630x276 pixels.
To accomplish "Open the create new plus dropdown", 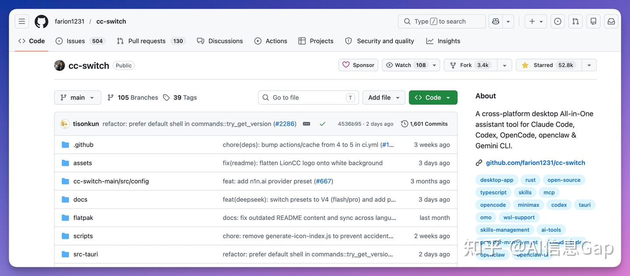I will pos(536,21).
